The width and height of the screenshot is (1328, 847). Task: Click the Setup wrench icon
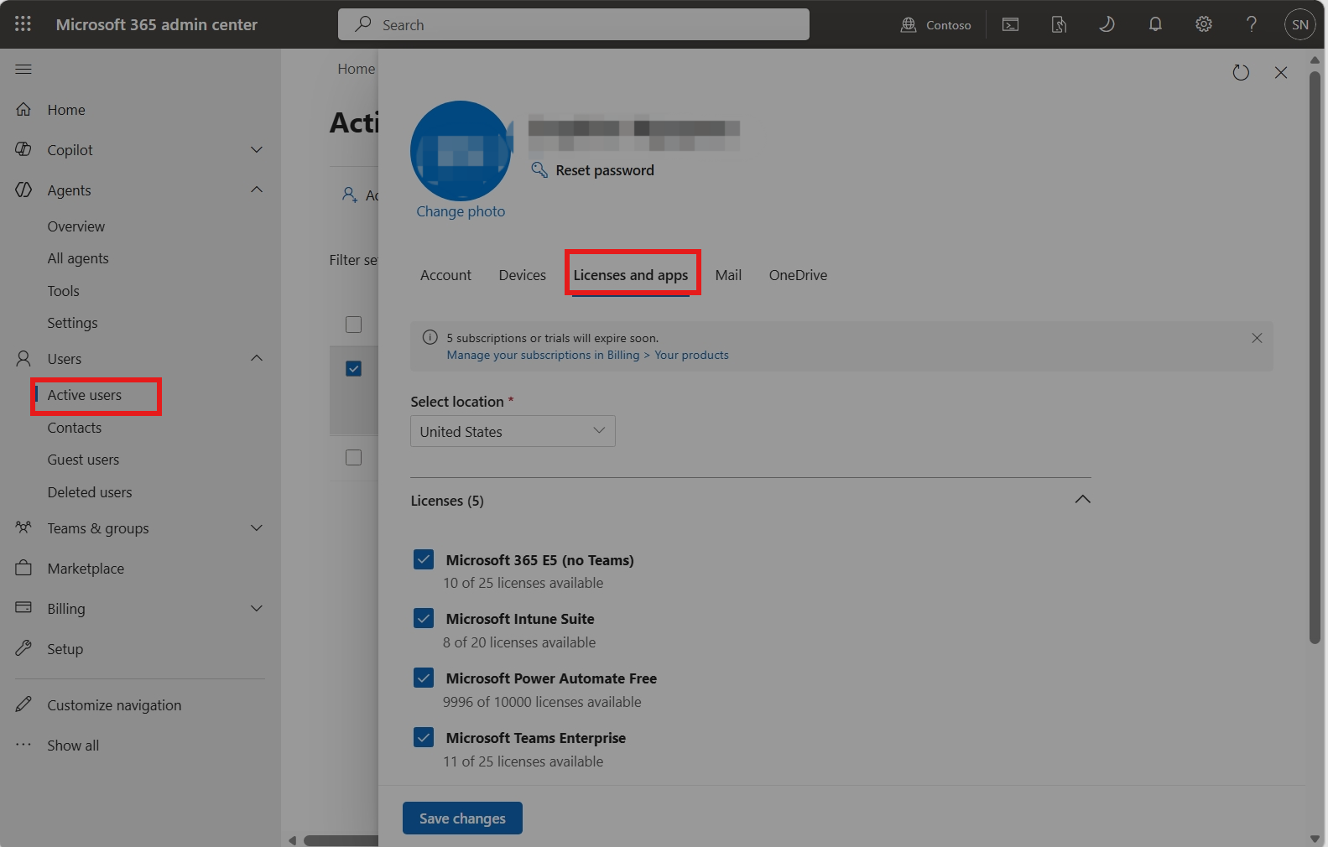point(23,648)
